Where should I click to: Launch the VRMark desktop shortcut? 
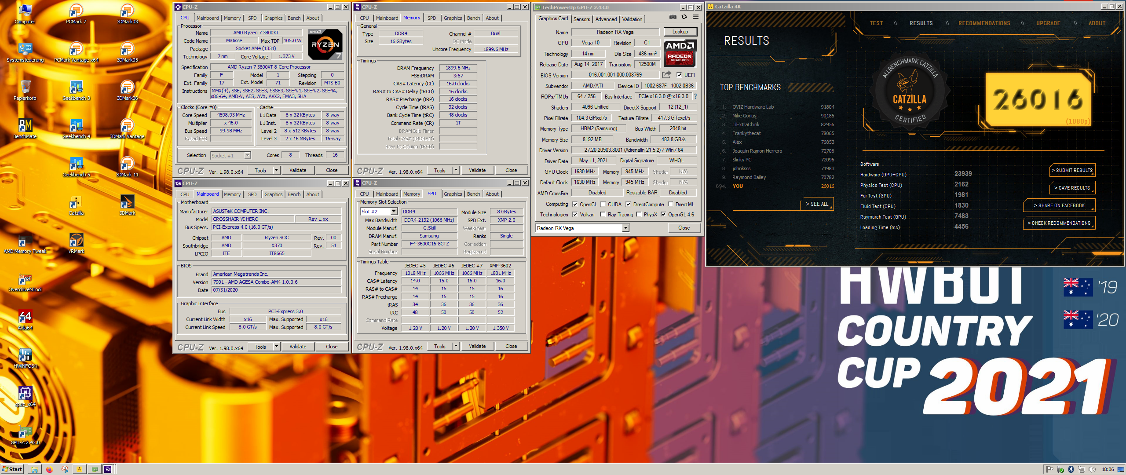[x=76, y=243]
